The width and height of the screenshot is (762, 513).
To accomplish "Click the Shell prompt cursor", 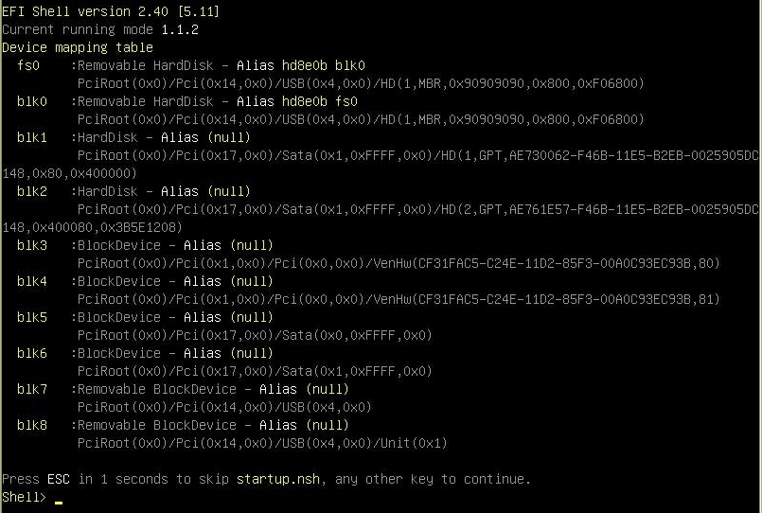I will [59, 503].
